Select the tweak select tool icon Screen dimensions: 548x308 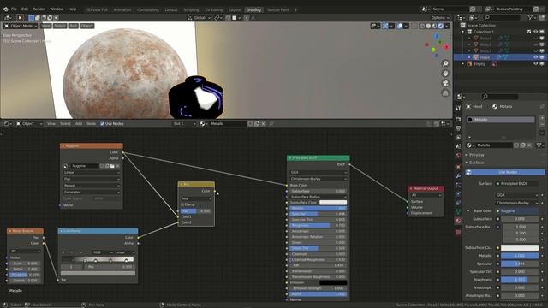coord(20,18)
